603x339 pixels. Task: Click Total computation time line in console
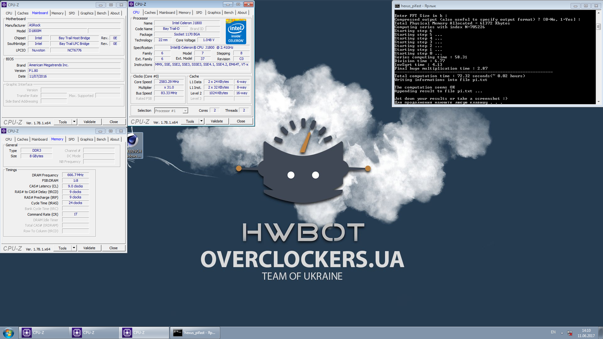pos(460,76)
